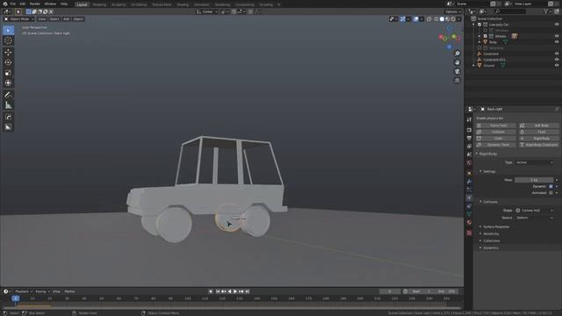This screenshot has width=562, height=316.
Task: Expand the Collections panel
Action: pos(492,241)
